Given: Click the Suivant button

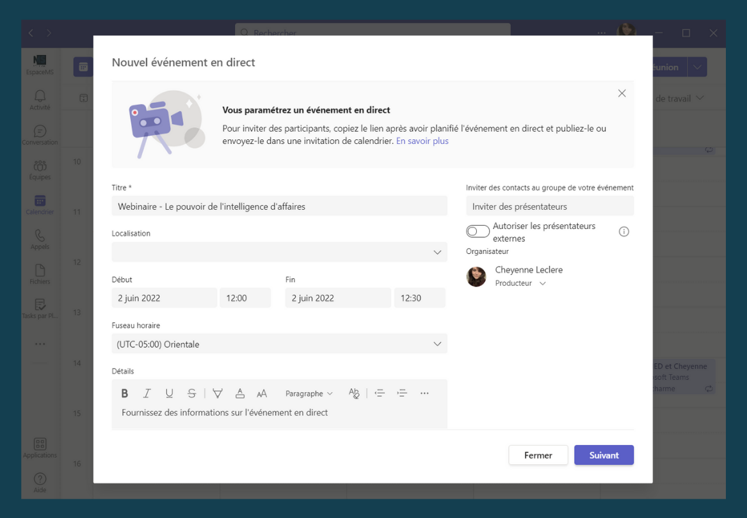Looking at the screenshot, I should [x=604, y=455].
